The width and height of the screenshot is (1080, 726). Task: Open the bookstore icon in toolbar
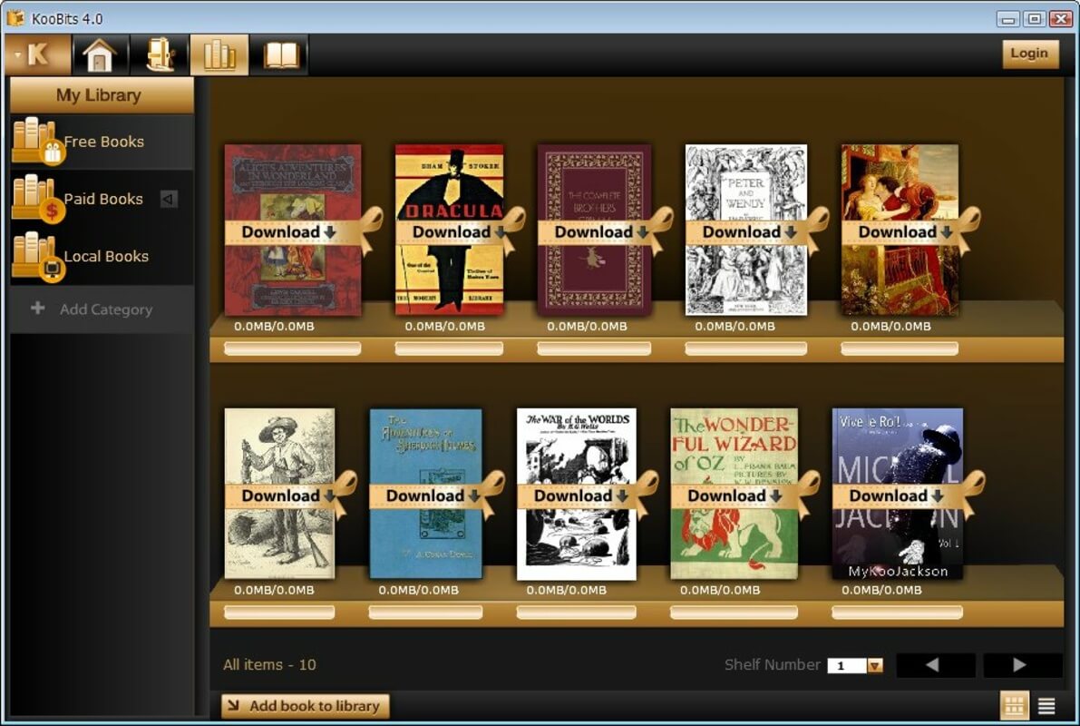[159, 55]
